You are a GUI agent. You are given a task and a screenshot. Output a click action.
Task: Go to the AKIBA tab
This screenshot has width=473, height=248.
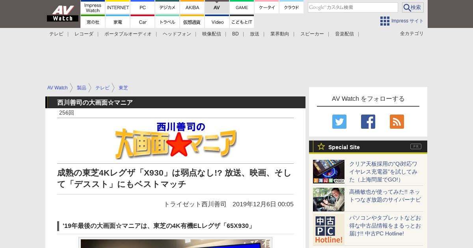(x=192, y=7)
